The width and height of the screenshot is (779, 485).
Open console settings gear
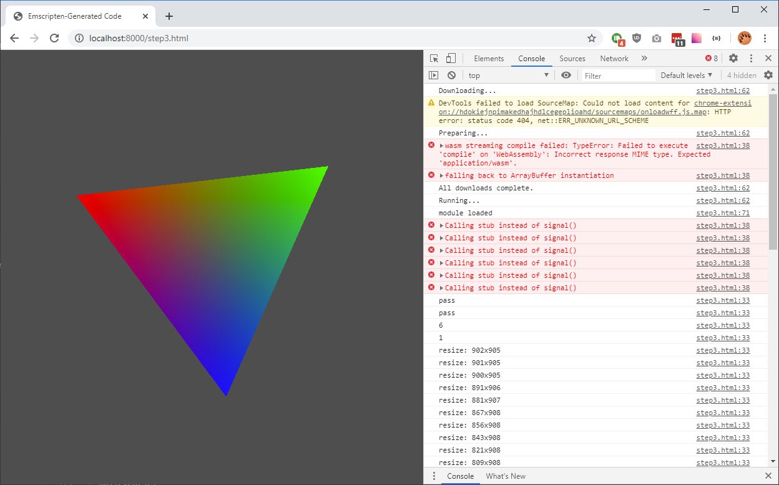(x=769, y=75)
